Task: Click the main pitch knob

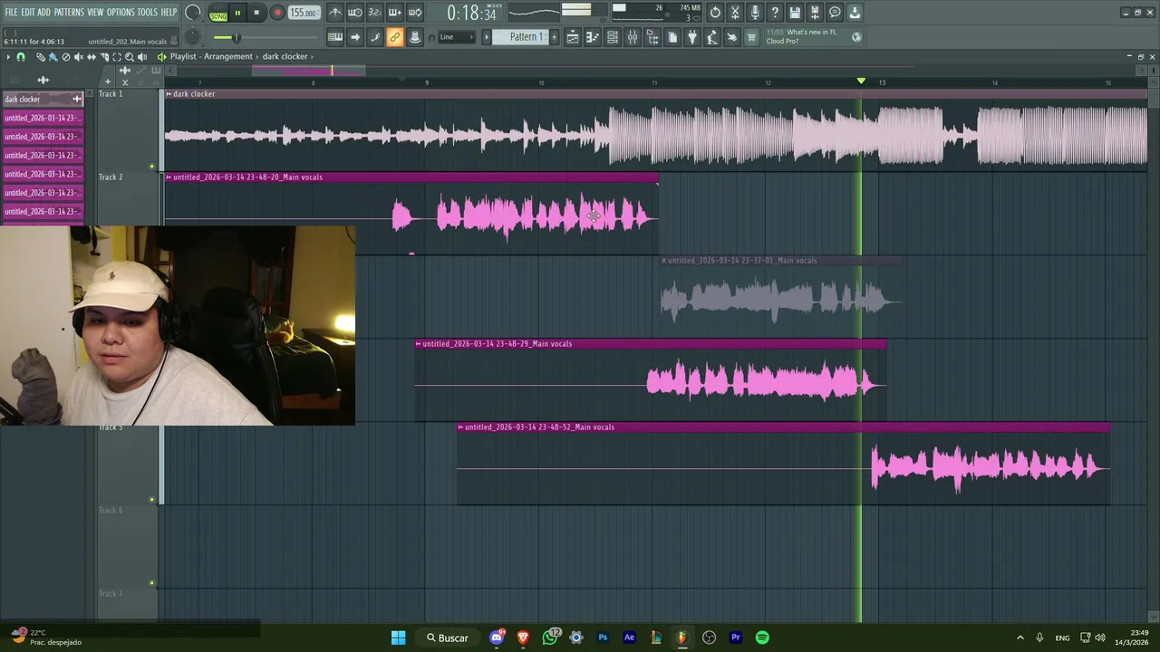Action: pos(192,37)
